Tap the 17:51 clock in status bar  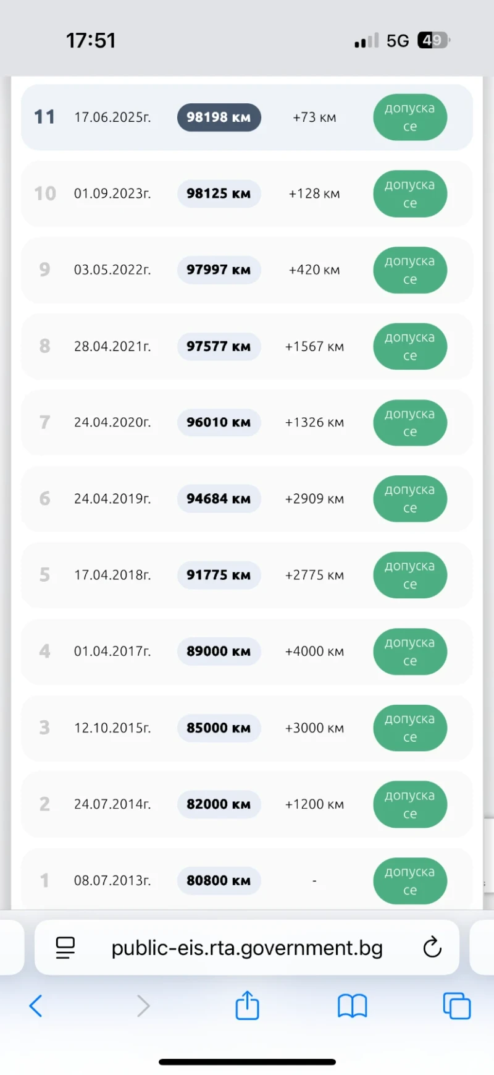coord(91,41)
